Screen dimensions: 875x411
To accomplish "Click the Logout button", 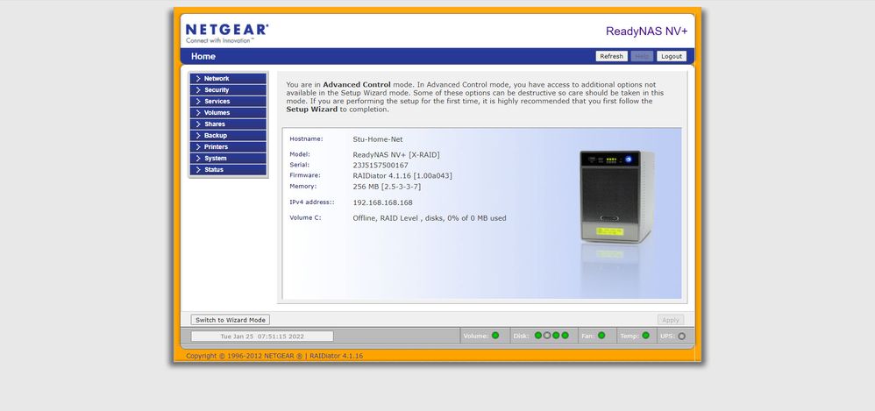I will [x=672, y=56].
